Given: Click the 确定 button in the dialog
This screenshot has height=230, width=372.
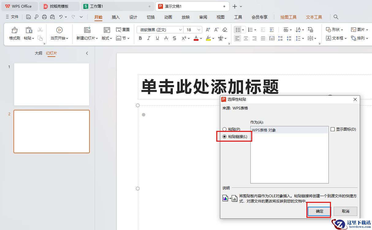Looking at the screenshot, I should (x=320, y=211).
